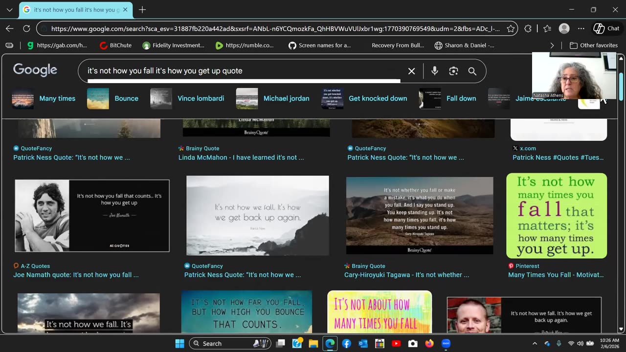Open the rumble.com bookmark
The image size is (626, 352).
245,45
